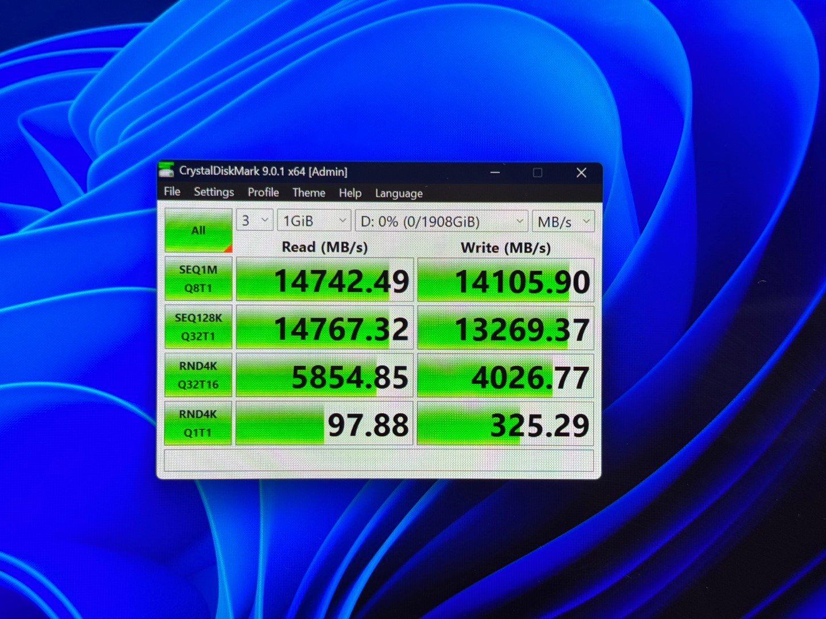This screenshot has width=826, height=619.
Task: Run the SEQ128K Q32T1 benchmark
Action: [x=198, y=327]
